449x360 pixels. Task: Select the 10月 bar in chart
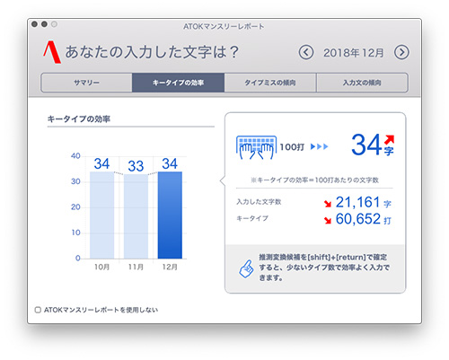pos(101,215)
